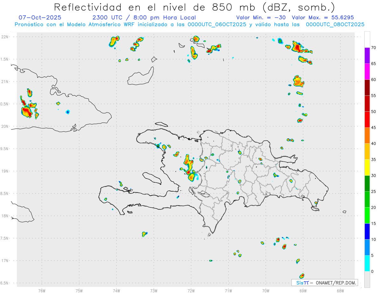
Task: Click the longitude label '75W'
Action: (79, 291)
